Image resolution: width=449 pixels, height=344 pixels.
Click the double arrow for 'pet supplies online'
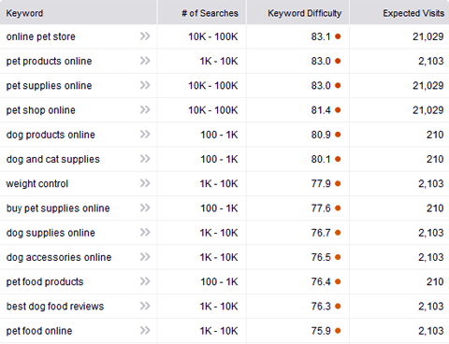pyautogui.click(x=145, y=85)
